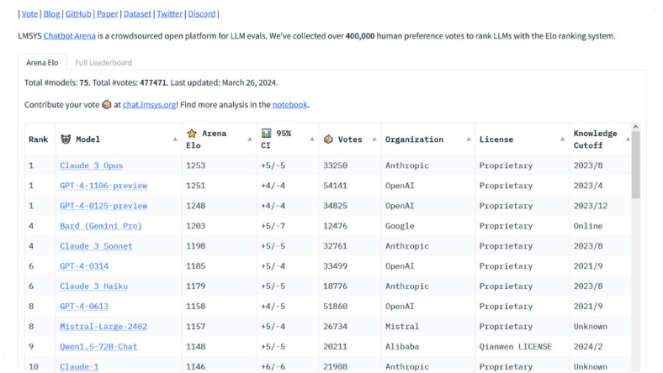Select the Elo value 1185 cell
Screen dimensions: 663x373
point(219,266)
